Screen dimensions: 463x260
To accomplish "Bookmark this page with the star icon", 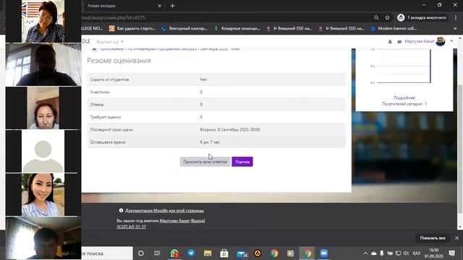I will pos(388,17).
